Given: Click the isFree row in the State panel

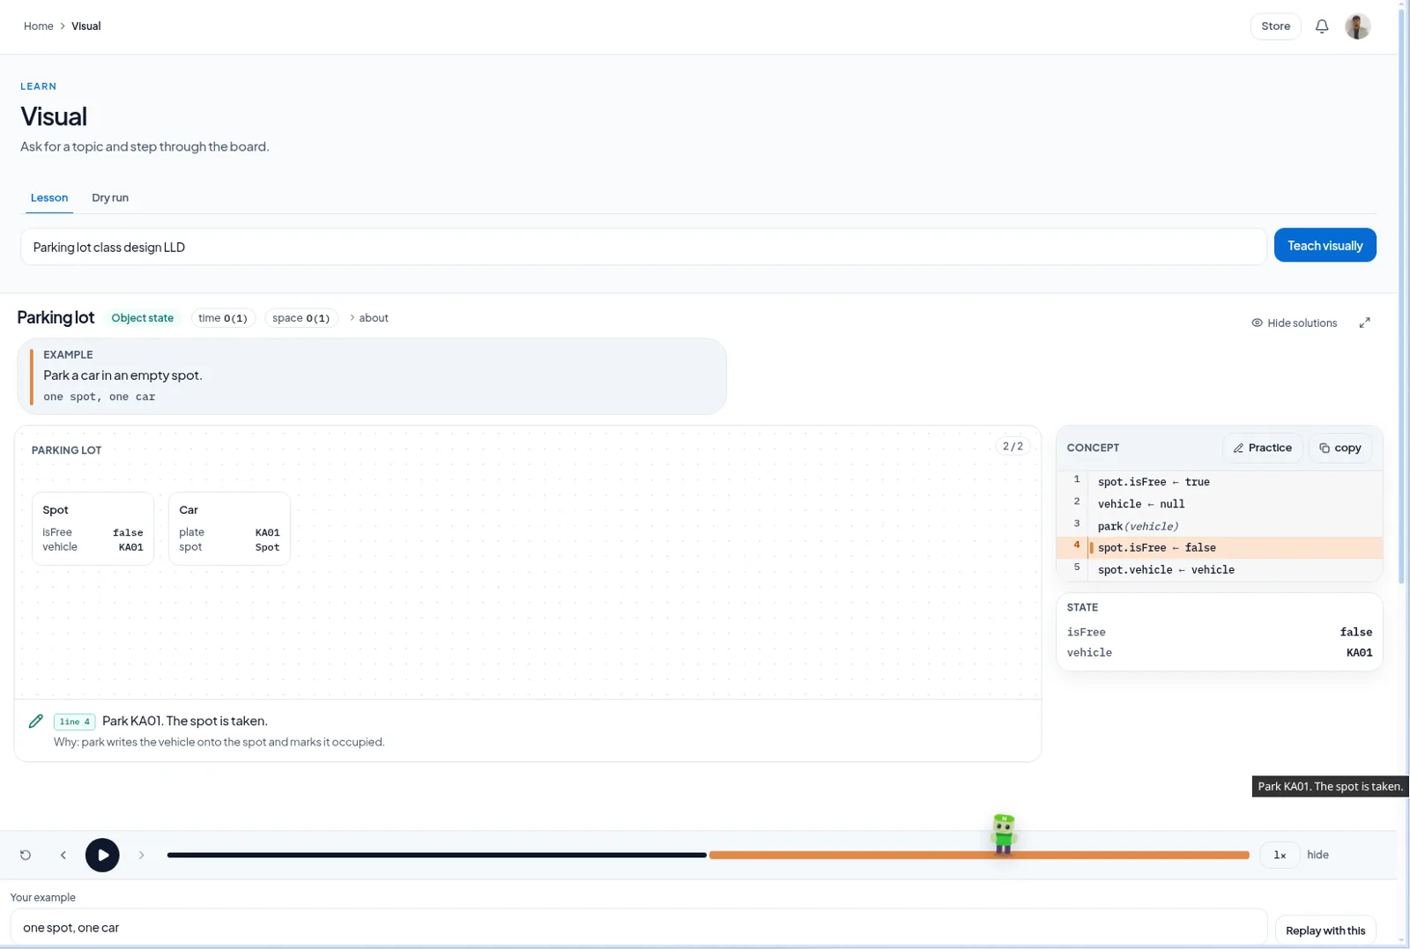Looking at the screenshot, I should coord(1219,632).
